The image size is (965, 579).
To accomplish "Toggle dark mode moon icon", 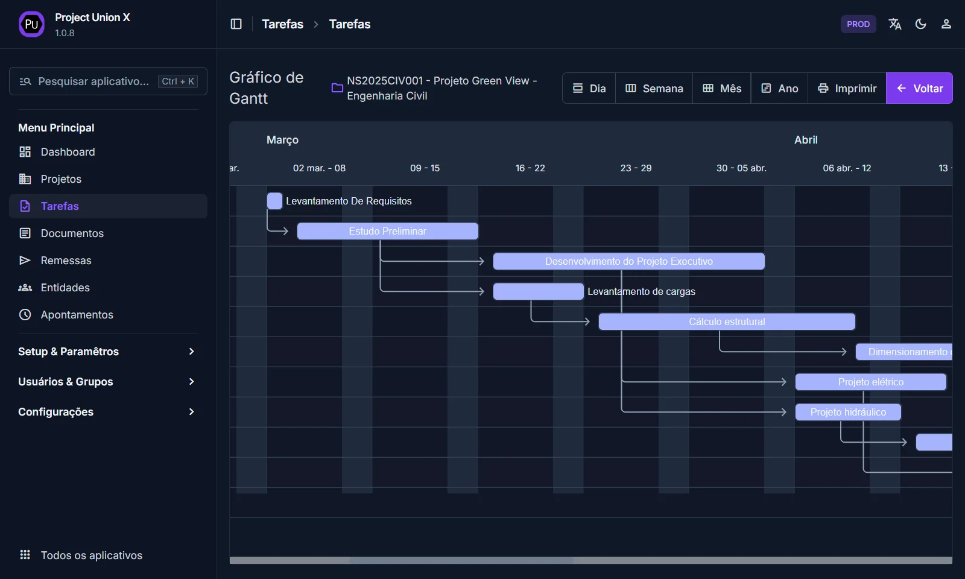I will click(920, 24).
